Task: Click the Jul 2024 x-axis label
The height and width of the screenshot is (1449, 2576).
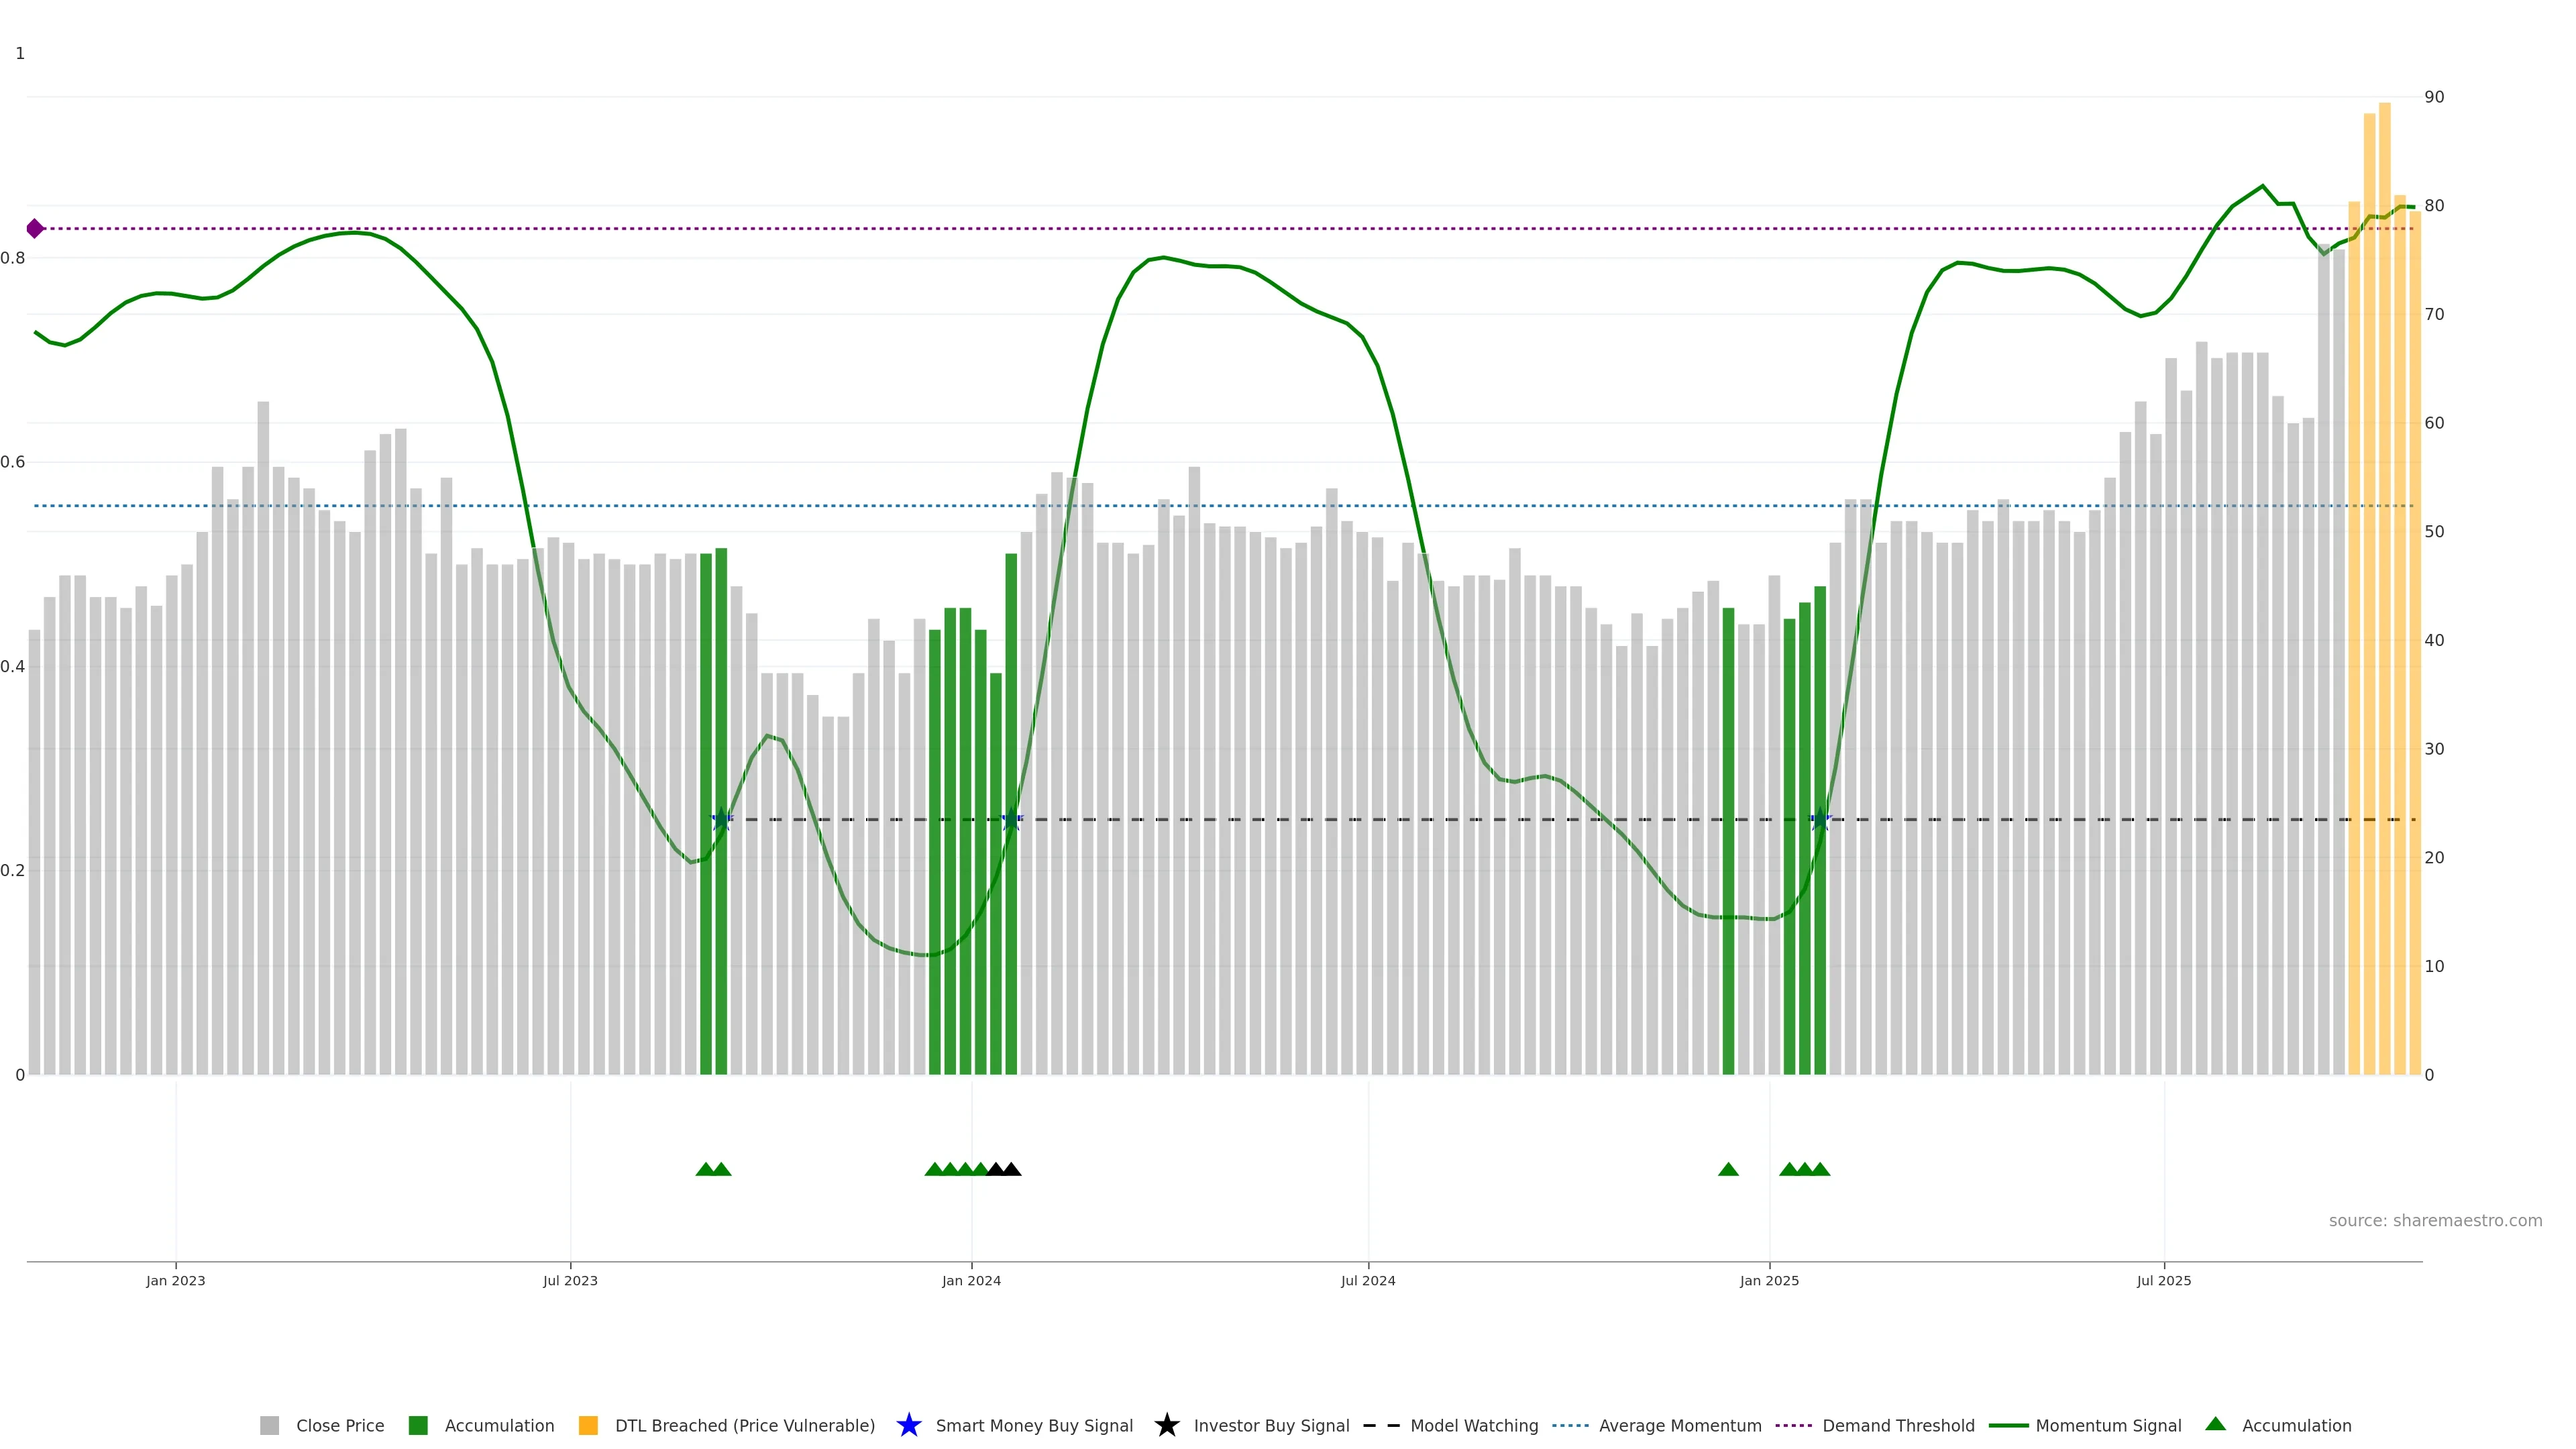Action: click(1367, 1281)
